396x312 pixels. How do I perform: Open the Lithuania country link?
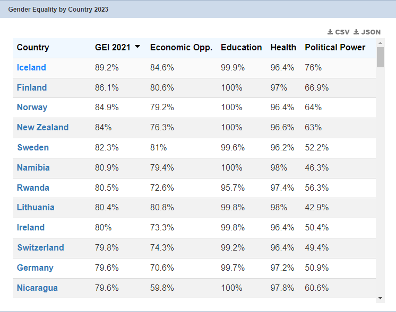tap(36, 207)
